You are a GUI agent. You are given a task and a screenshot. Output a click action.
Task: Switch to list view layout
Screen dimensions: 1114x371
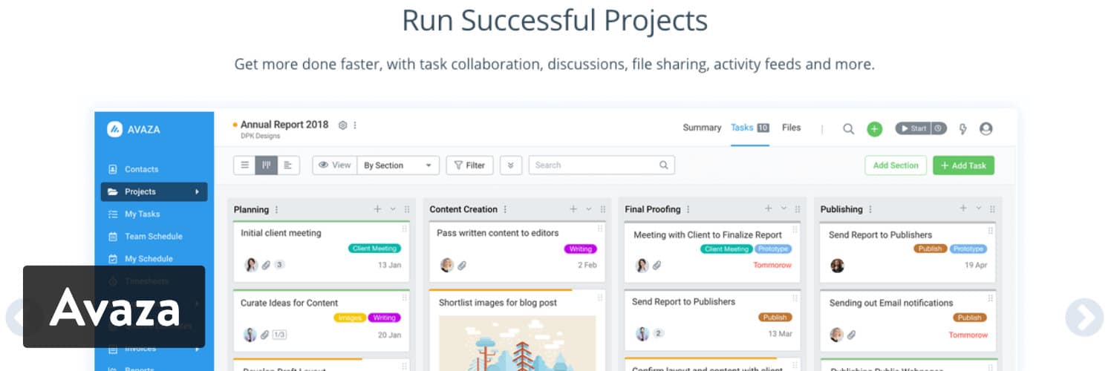pos(244,165)
